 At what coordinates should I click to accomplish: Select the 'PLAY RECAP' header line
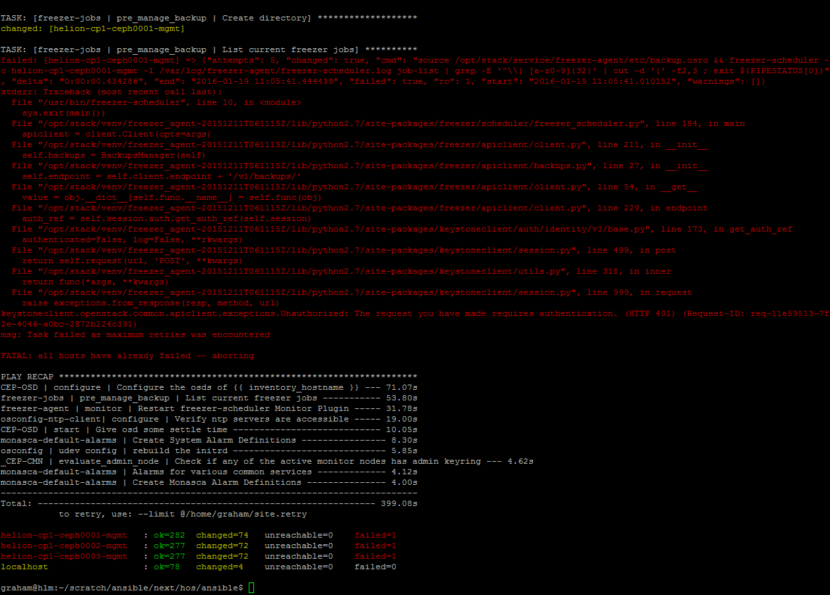209,377
